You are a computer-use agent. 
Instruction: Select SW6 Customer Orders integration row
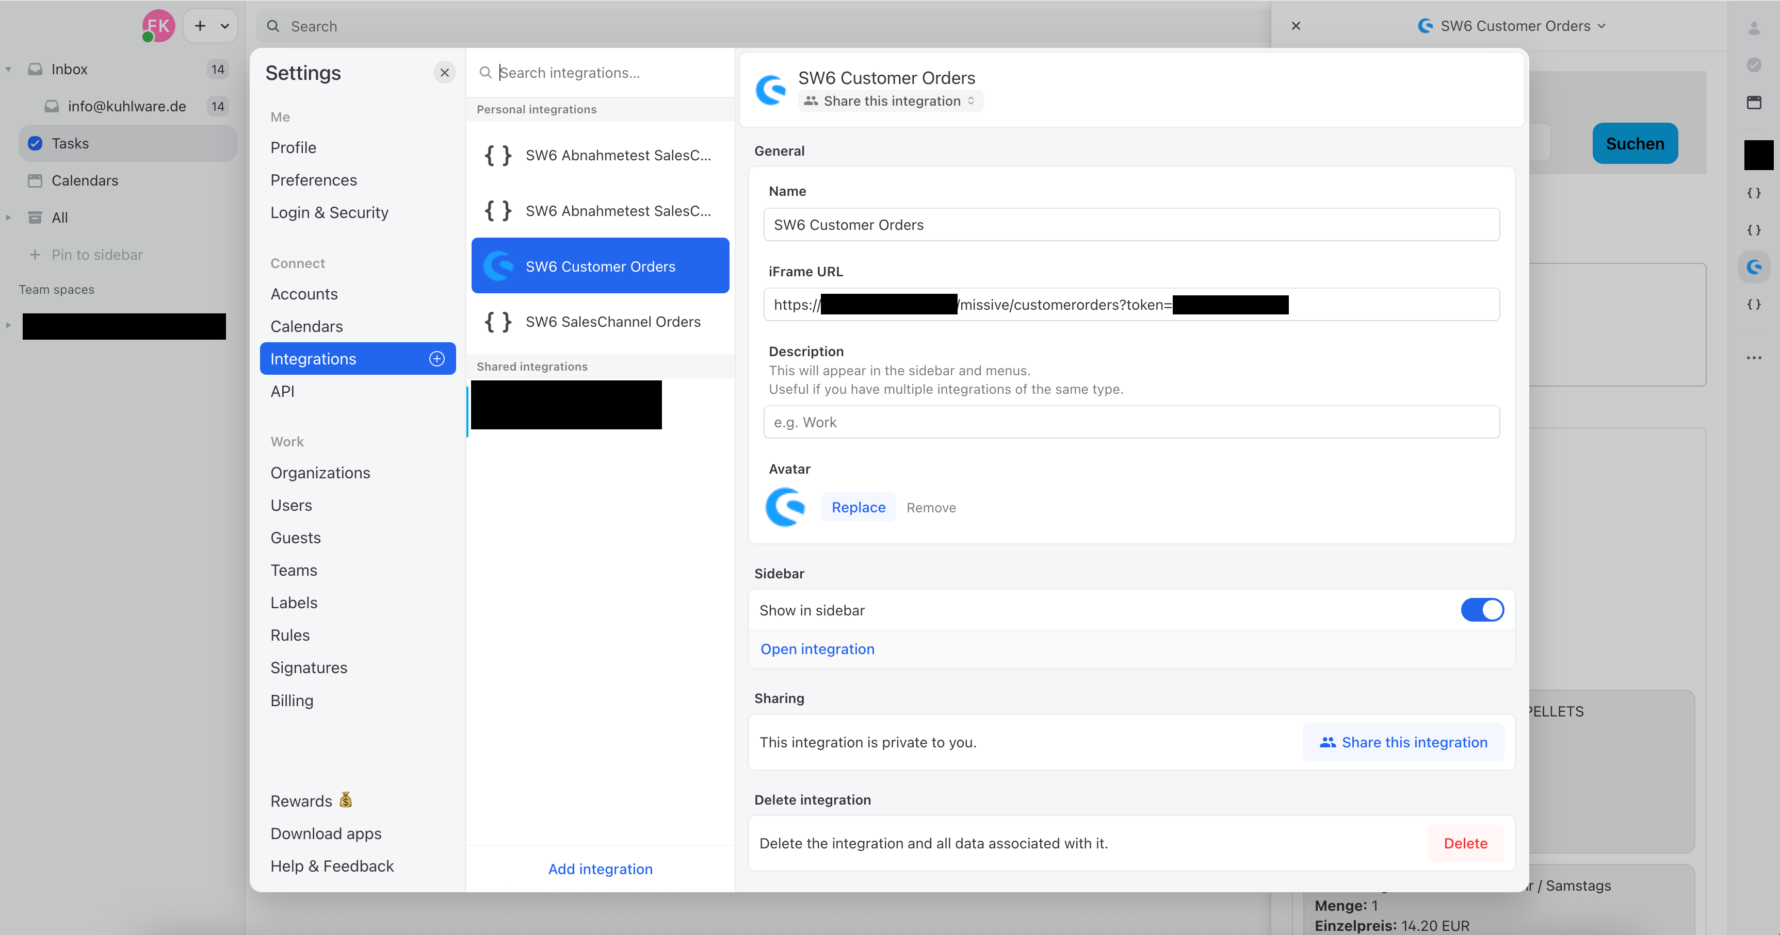click(x=600, y=266)
